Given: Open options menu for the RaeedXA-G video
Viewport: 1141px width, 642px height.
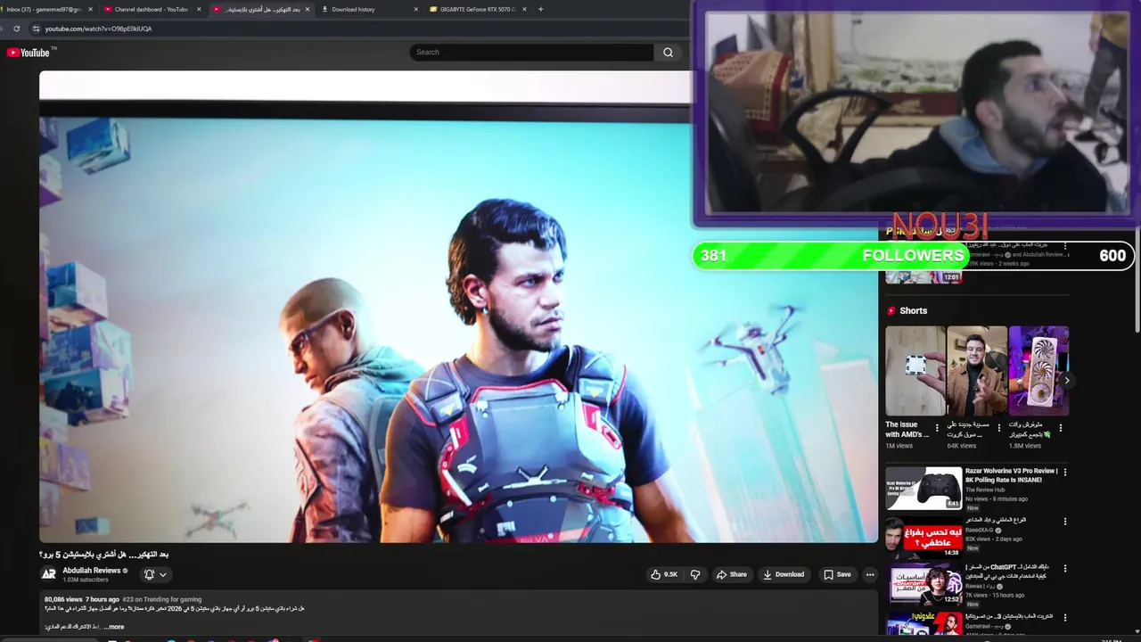Looking at the screenshot, I should pos(1064,521).
